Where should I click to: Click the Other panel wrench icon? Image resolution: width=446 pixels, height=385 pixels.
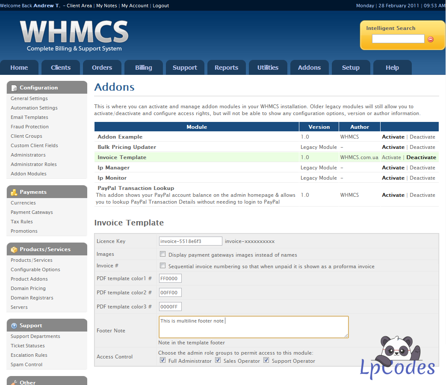click(14, 382)
